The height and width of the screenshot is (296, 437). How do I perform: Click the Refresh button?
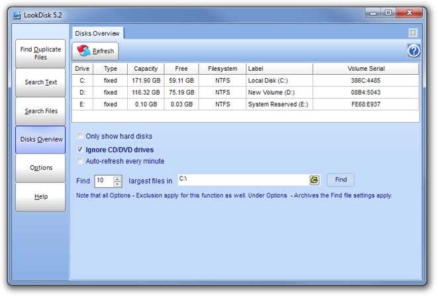tap(95, 51)
